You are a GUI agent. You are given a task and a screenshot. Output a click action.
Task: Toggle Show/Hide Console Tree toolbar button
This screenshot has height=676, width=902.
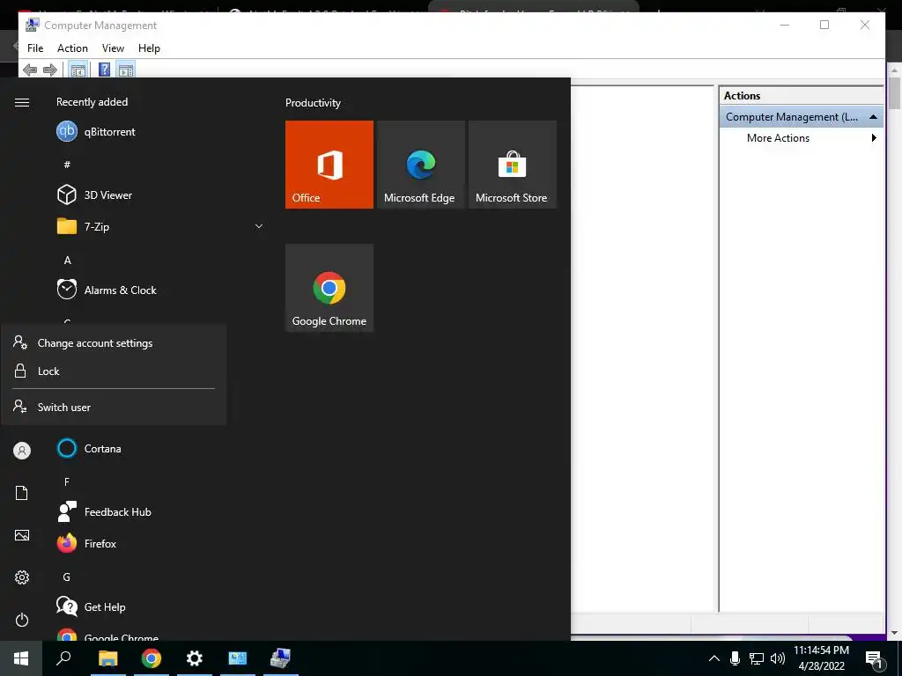[78, 70]
